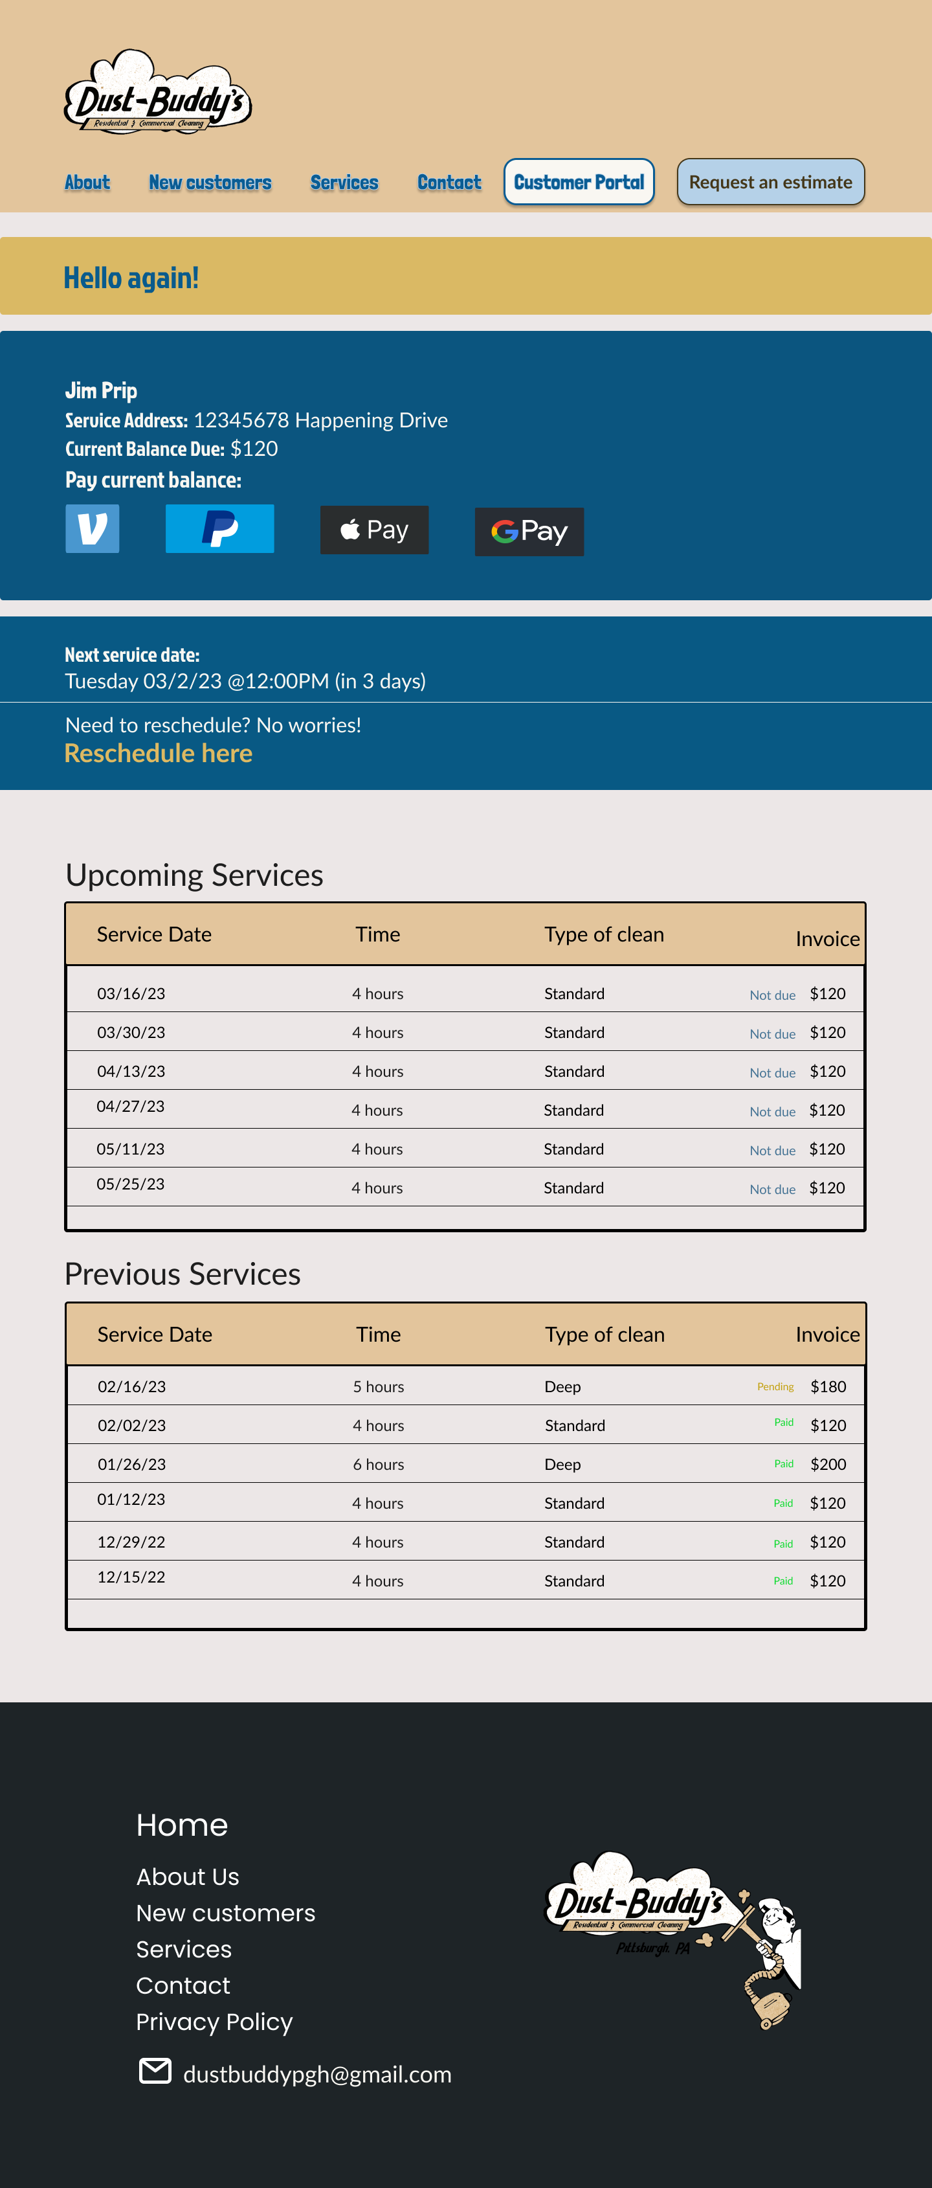Open New customers footer link
Screen dimensions: 932x2188
pyautogui.click(x=226, y=1913)
